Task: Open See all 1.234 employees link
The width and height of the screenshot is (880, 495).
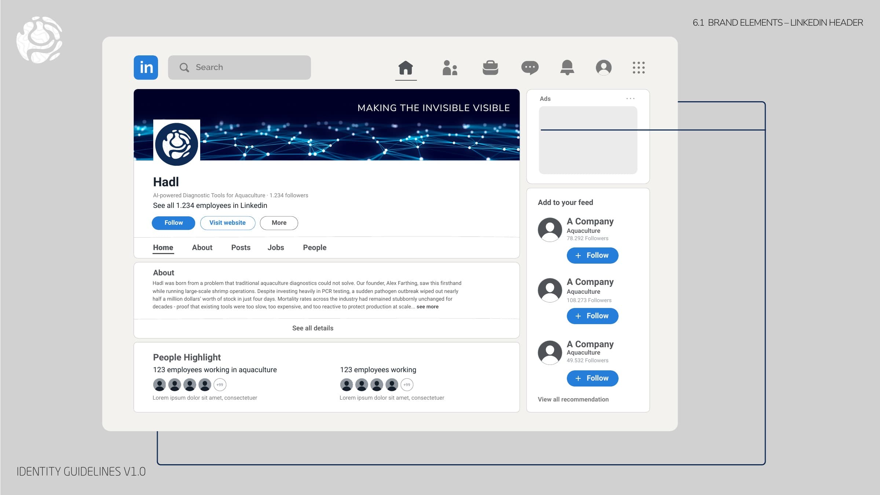Action: click(210, 206)
